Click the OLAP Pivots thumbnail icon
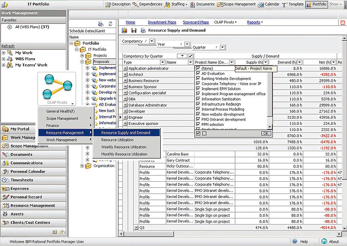 [57, 88]
